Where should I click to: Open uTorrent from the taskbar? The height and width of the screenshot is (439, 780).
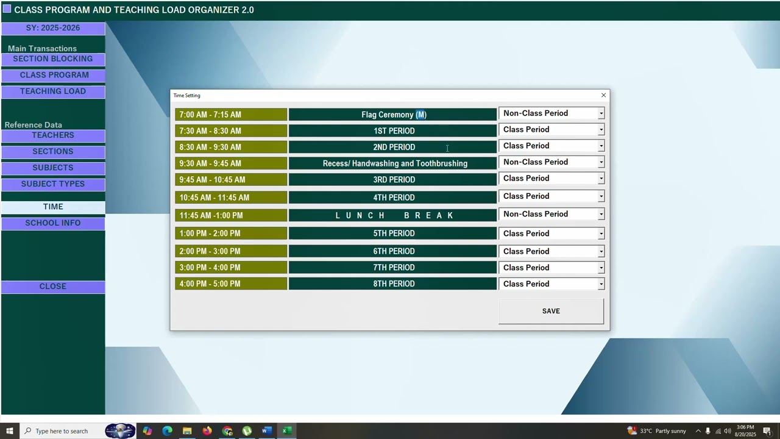(247, 431)
